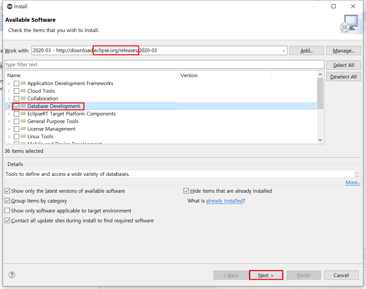The height and width of the screenshot is (289, 366).
Task: Expand the Cloud Tools category
Action: (x=9, y=91)
